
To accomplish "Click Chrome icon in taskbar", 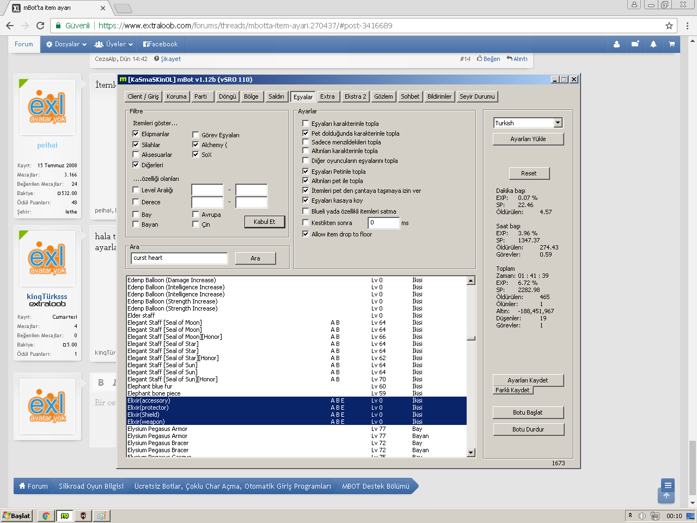I will (46, 516).
